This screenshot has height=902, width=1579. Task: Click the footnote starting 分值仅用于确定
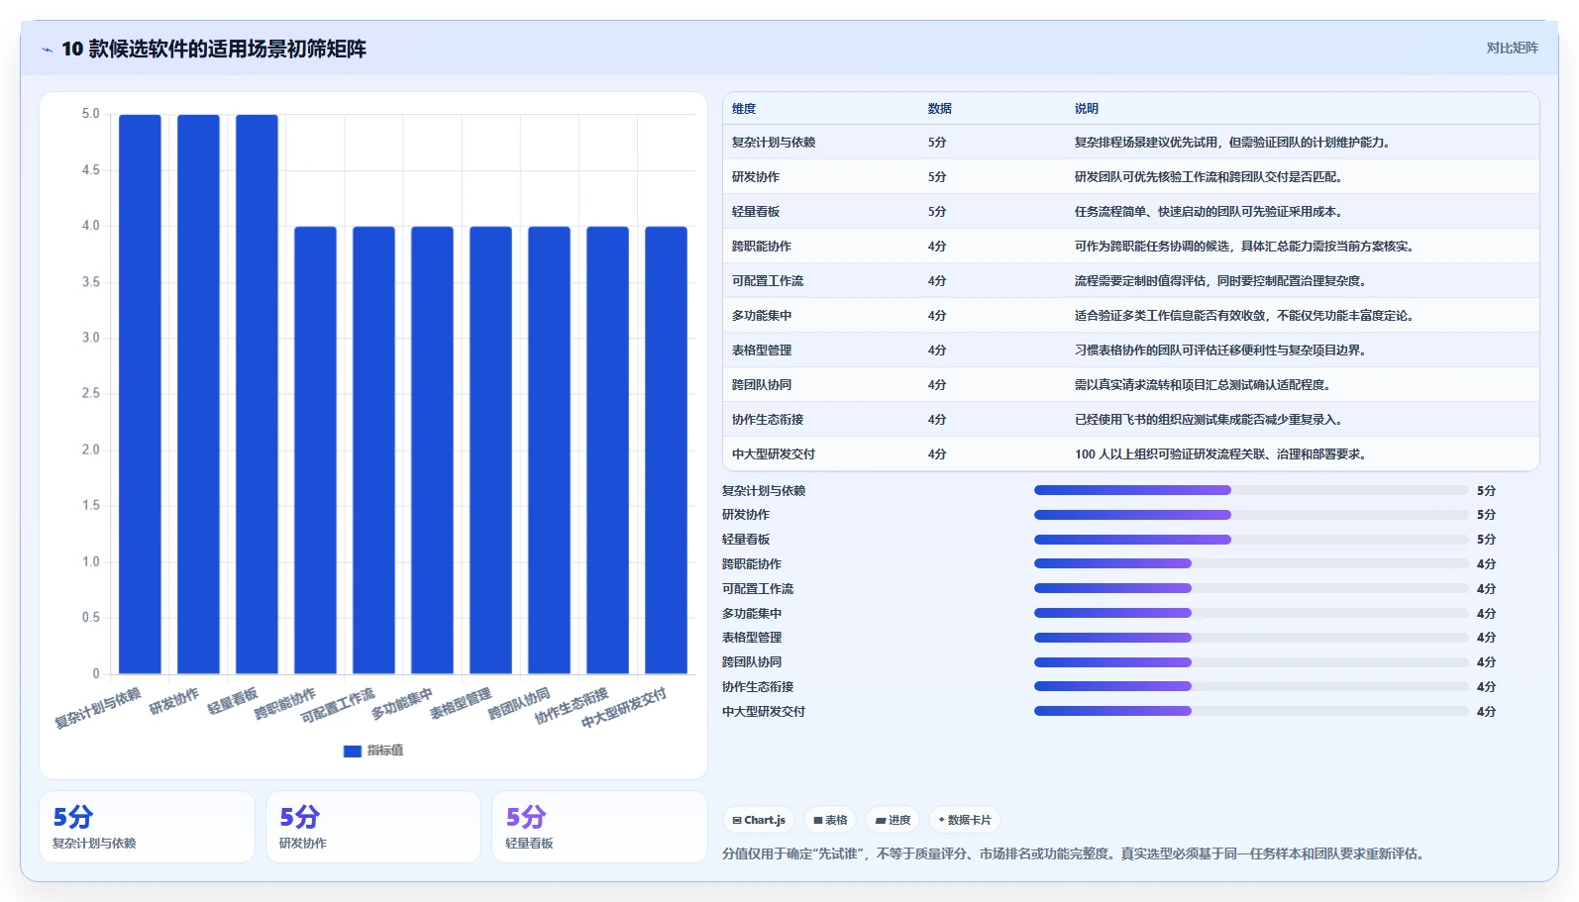click(x=1075, y=853)
